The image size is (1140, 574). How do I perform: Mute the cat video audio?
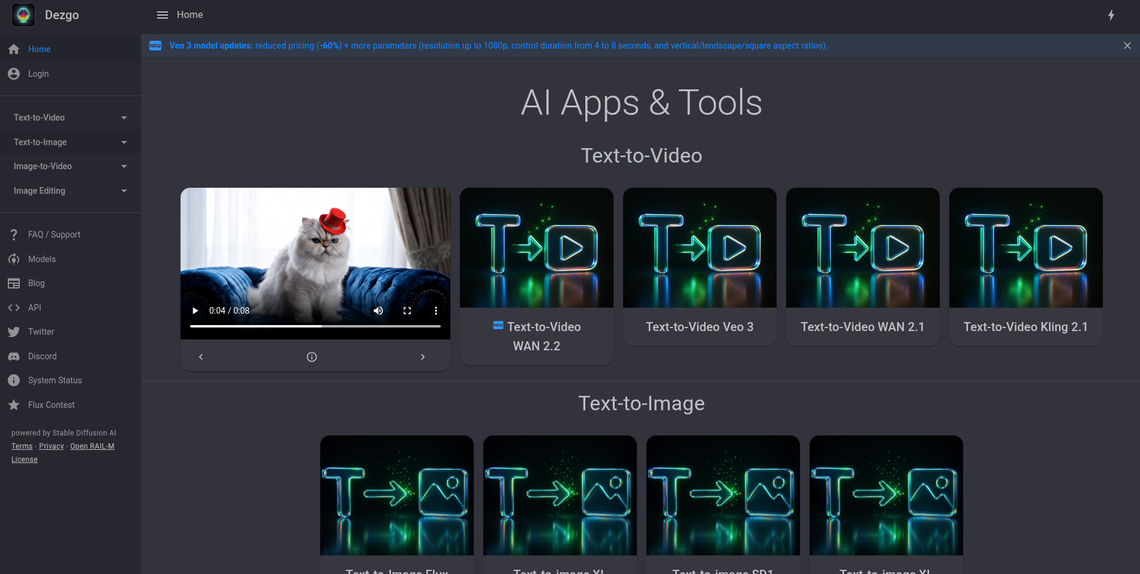click(x=378, y=311)
